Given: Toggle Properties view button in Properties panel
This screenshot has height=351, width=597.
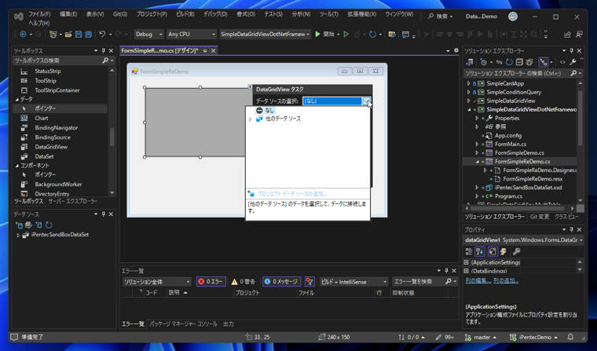Looking at the screenshot, I should tap(493, 251).
